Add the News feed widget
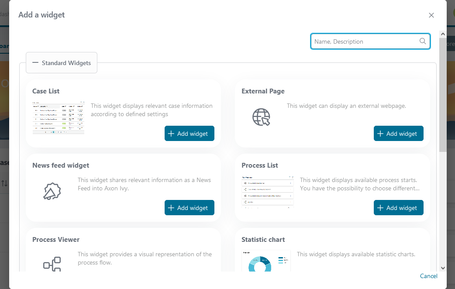The height and width of the screenshot is (289, 455). pyautogui.click(x=189, y=208)
